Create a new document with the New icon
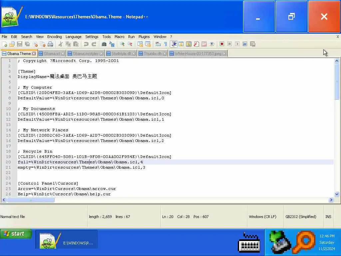The width and height of the screenshot is (341, 256). coord(5,44)
